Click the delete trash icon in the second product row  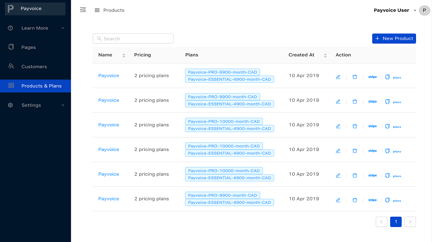355,101
